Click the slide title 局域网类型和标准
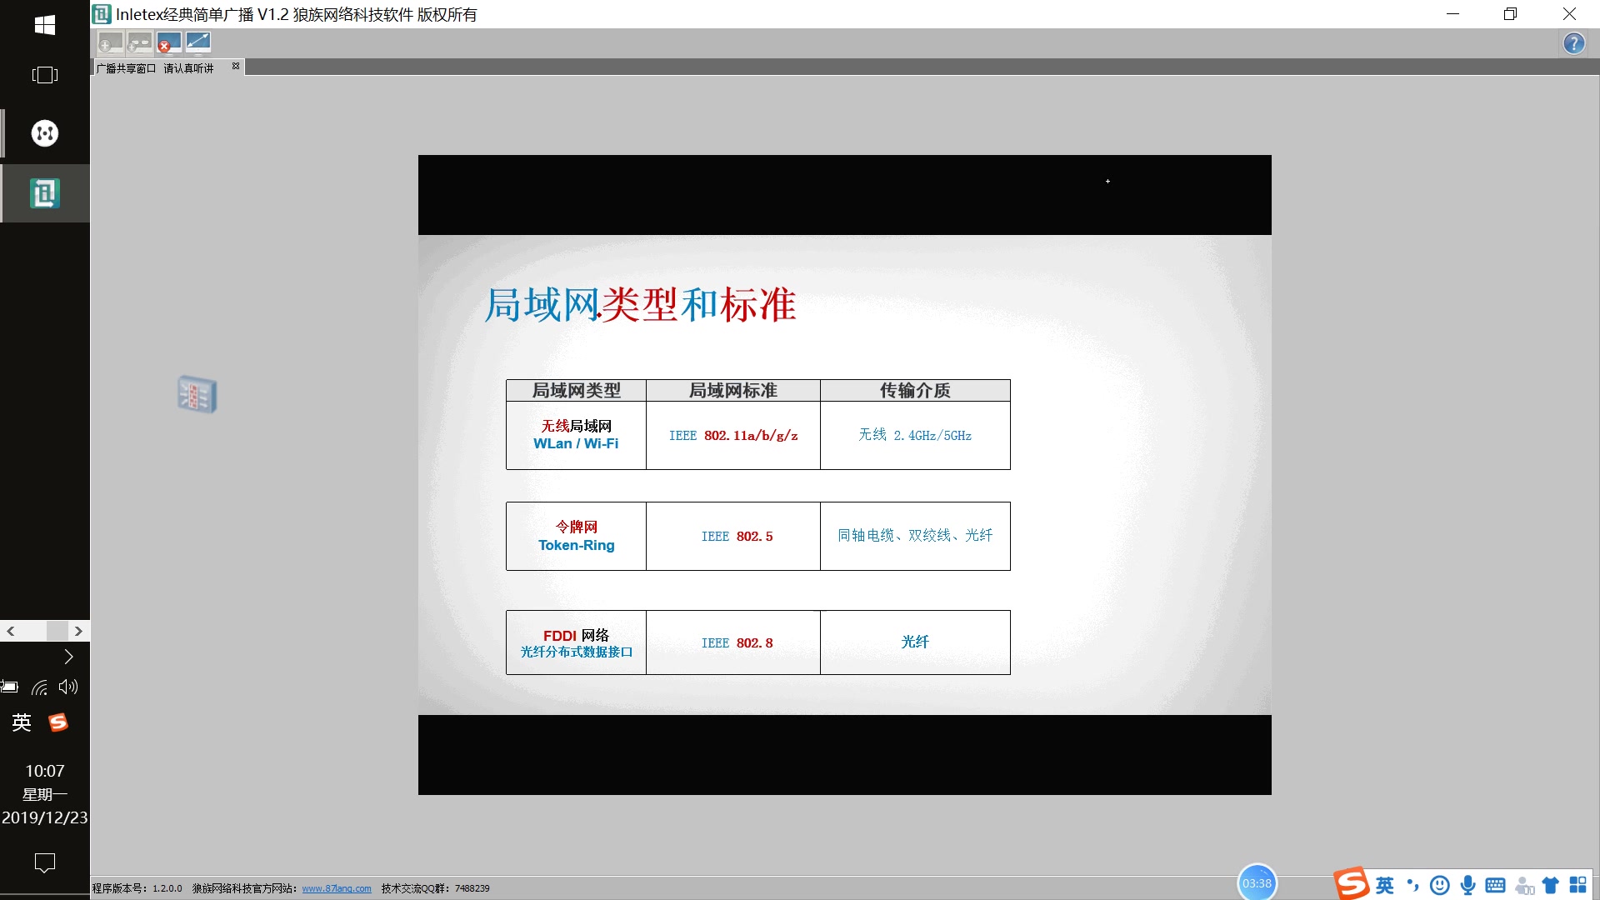Viewport: 1600px width, 900px height. coord(640,305)
